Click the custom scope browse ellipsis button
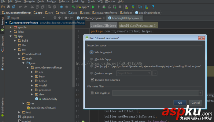Viewport: 214px width, 122px height. [x=155, y=73]
